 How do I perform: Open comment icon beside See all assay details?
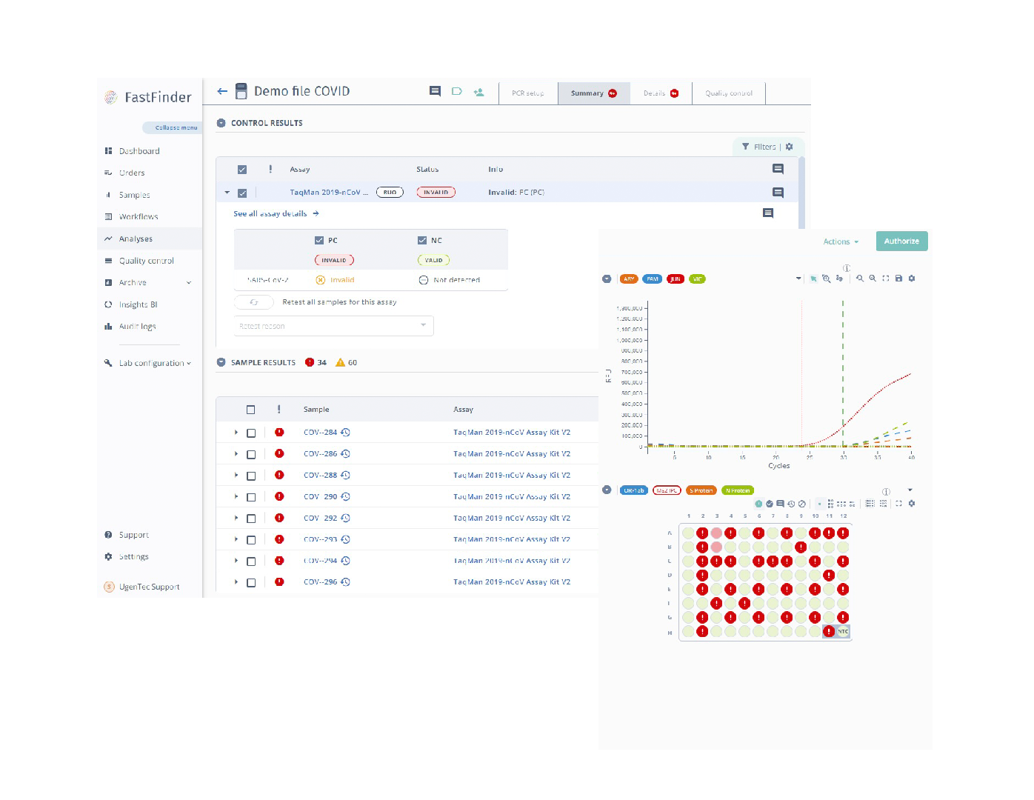(x=768, y=213)
